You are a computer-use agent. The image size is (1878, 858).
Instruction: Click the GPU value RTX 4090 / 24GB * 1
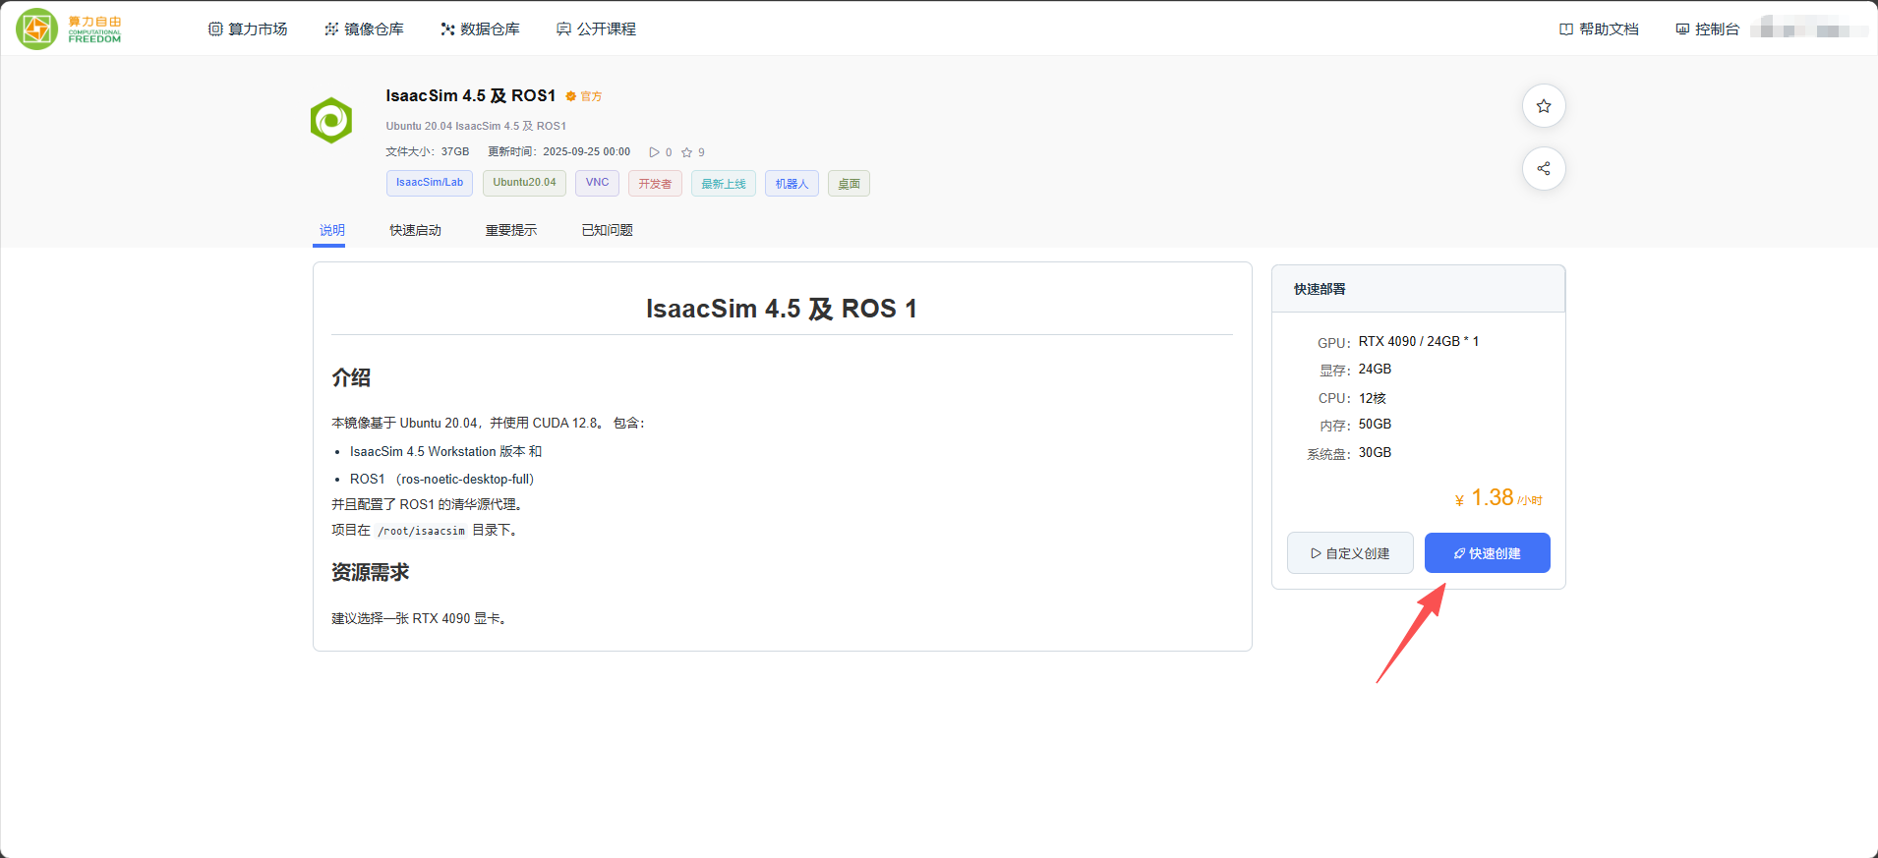(1419, 342)
